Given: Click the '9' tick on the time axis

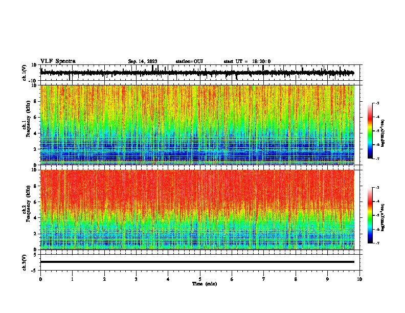Looking at the screenshot, I should [327, 279].
